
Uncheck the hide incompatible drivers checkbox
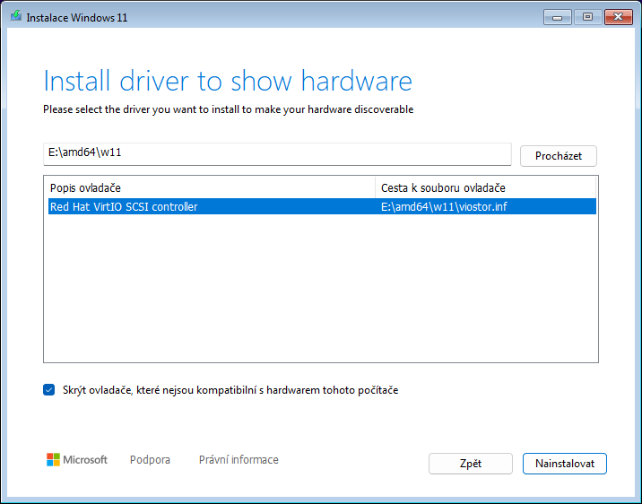[x=49, y=390]
